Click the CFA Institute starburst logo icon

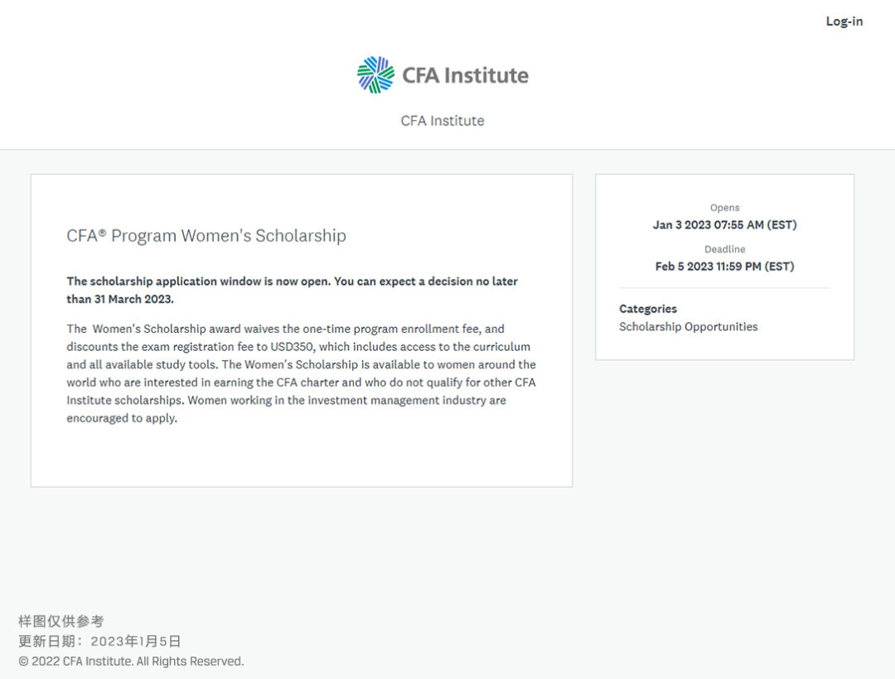[x=375, y=75]
